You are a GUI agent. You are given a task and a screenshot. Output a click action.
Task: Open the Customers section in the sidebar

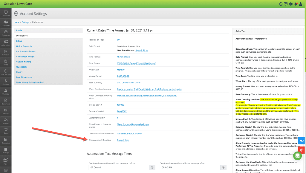pyautogui.click(x=6, y=23)
